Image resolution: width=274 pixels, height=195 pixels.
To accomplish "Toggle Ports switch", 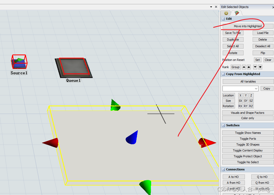I will coord(248,139).
